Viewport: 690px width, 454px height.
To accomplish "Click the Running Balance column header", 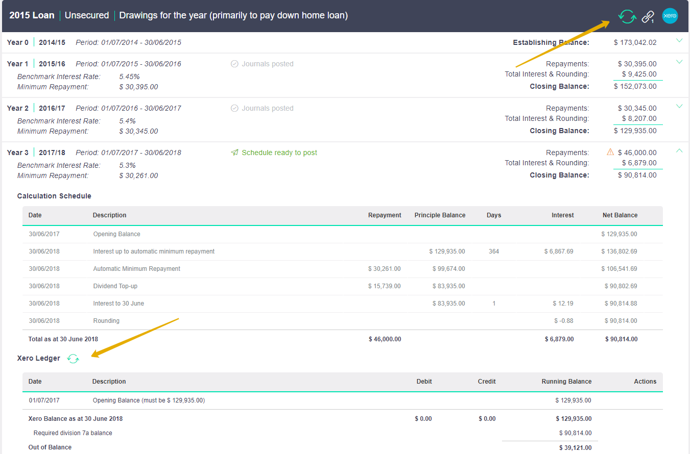I will click(x=566, y=382).
